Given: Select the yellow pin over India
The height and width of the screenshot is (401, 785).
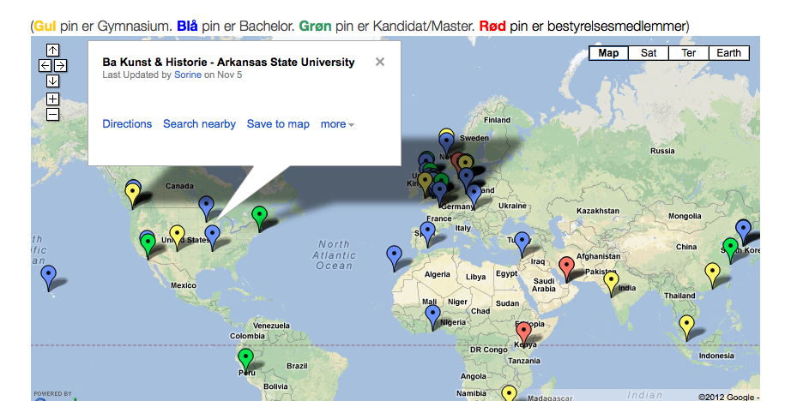Looking at the screenshot, I should (611, 280).
